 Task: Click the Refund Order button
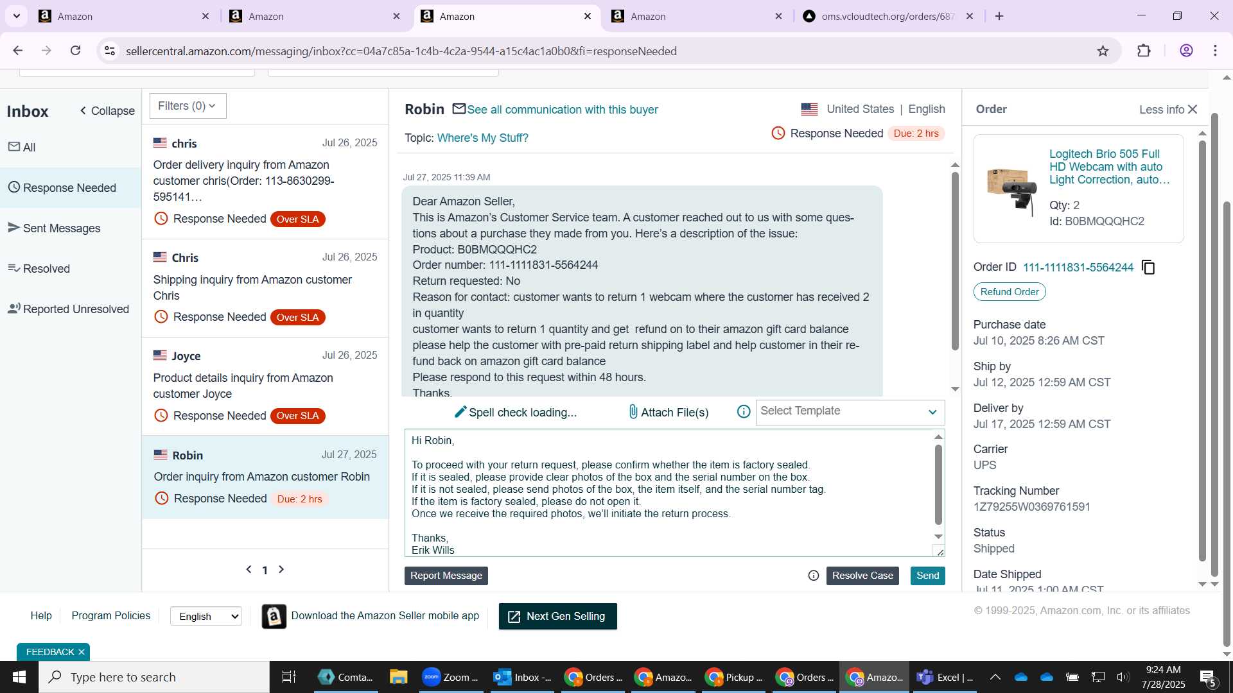tap(1010, 292)
